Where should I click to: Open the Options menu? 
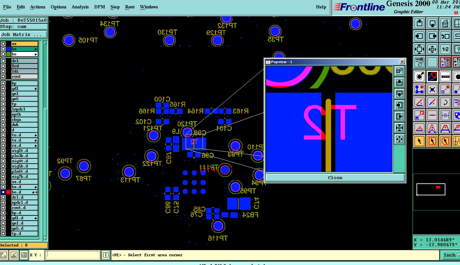pyautogui.click(x=58, y=7)
